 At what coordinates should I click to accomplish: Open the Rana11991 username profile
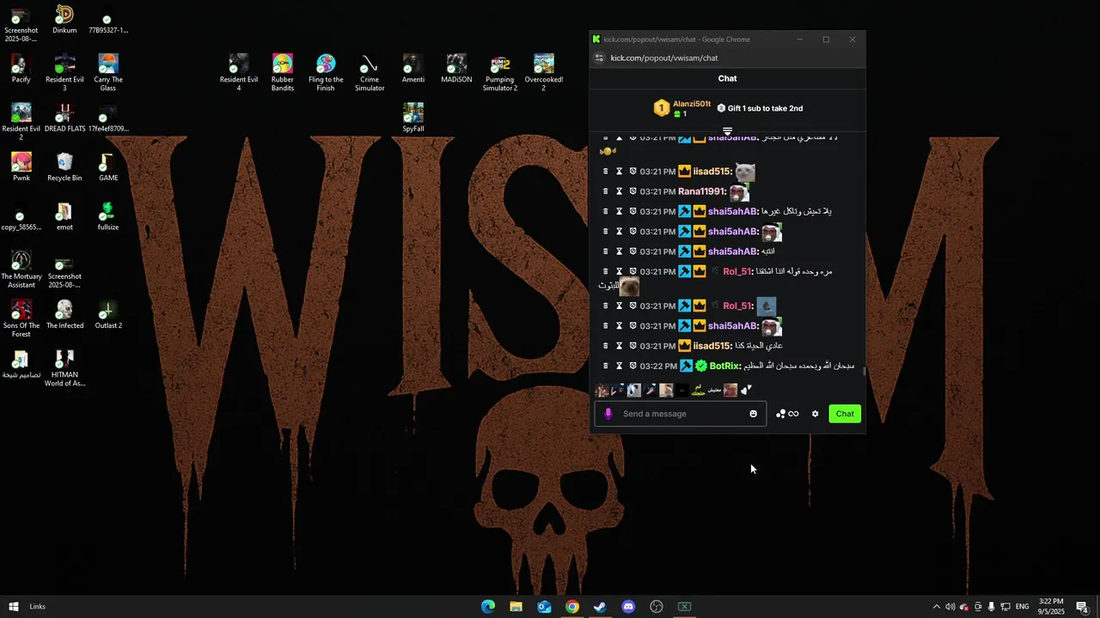point(702,191)
